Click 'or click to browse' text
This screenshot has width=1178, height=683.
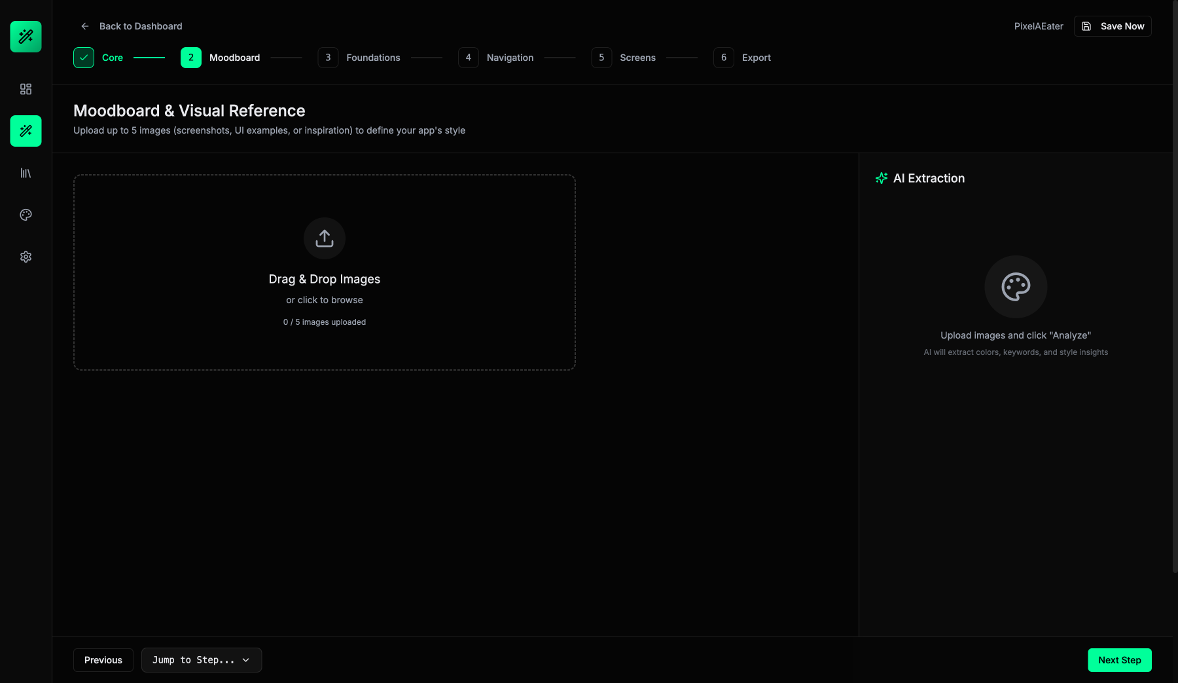point(325,300)
